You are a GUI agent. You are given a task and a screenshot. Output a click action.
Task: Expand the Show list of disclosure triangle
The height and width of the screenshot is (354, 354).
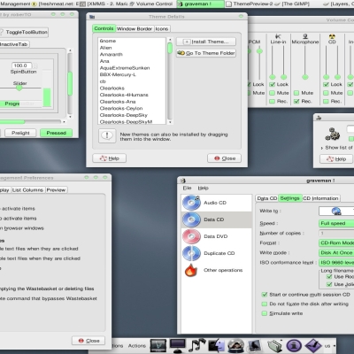[x=322, y=148]
